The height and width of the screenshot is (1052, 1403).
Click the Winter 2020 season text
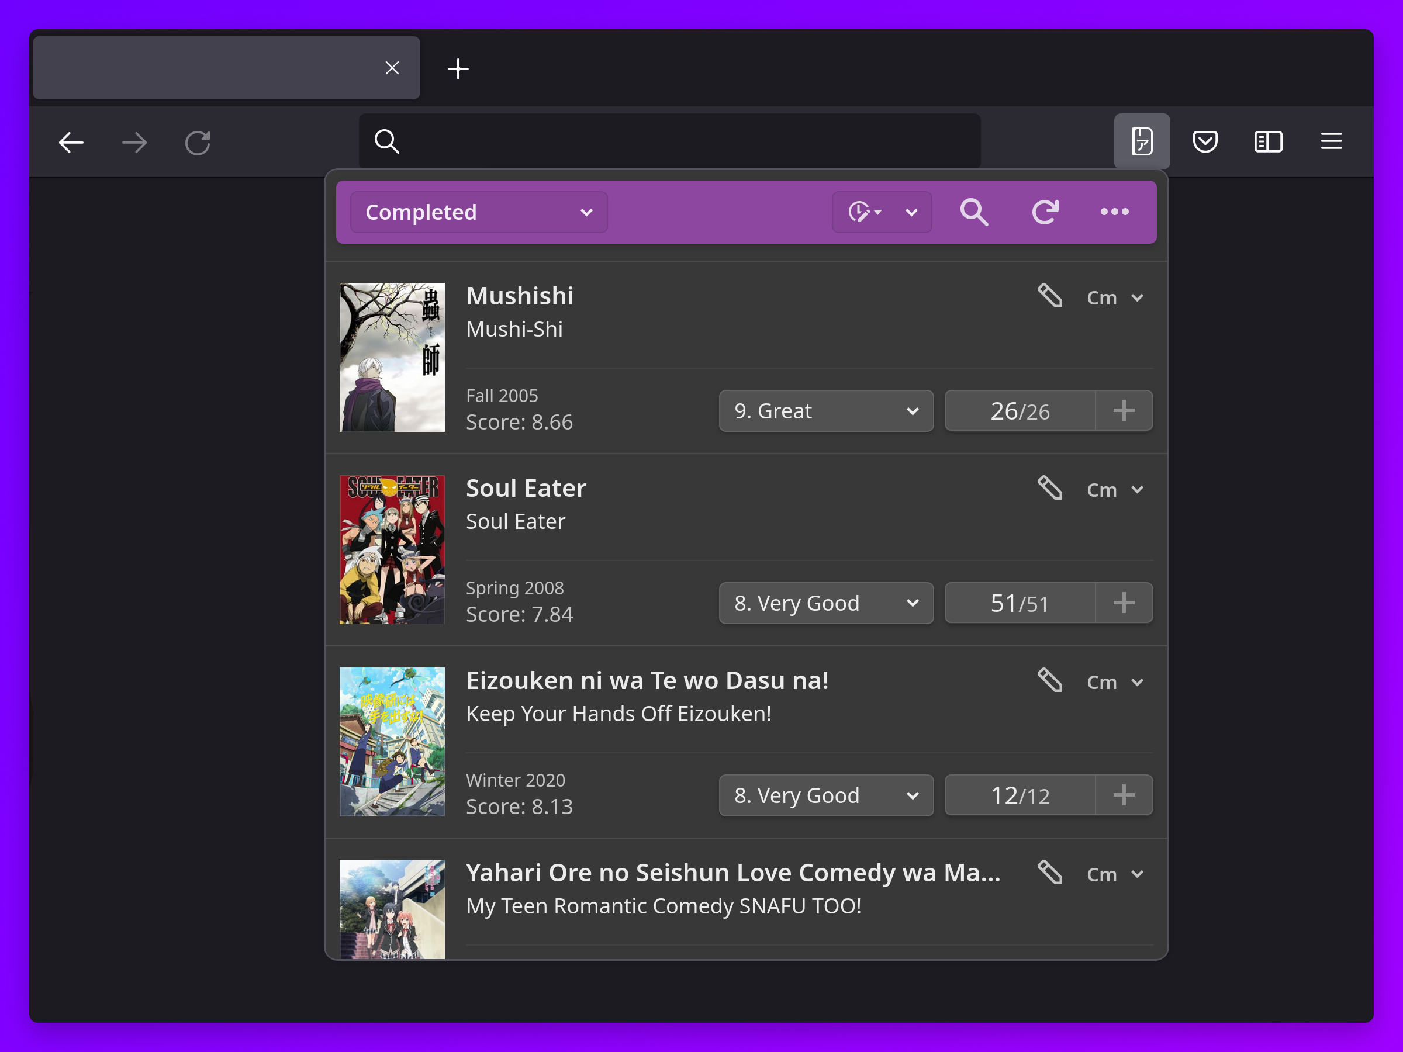(515, 780)
